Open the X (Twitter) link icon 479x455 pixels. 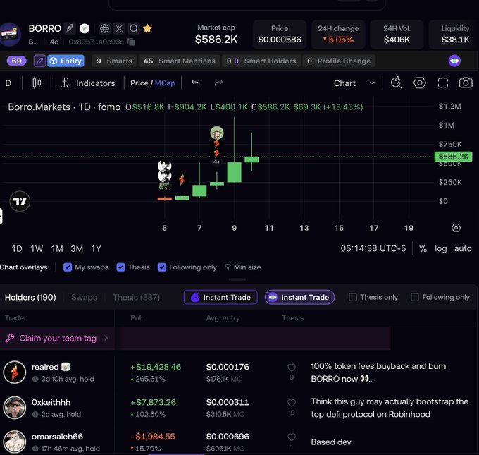point(119,28)
